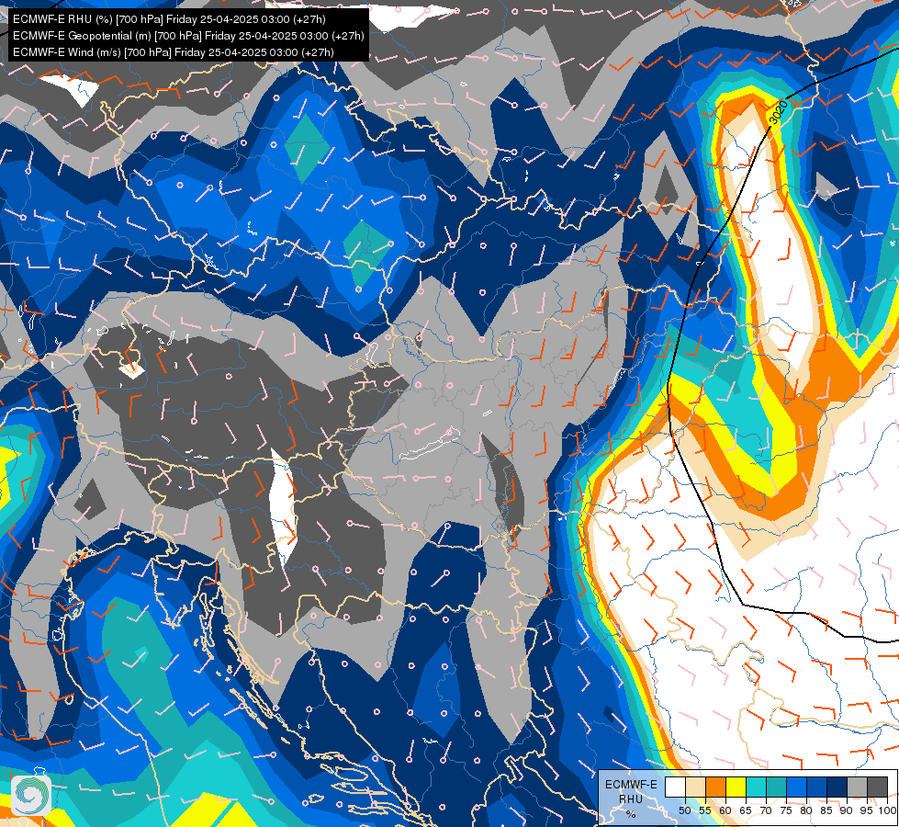Click the legend value 90
Screen dimensions: 899x827
pos(847,810)
